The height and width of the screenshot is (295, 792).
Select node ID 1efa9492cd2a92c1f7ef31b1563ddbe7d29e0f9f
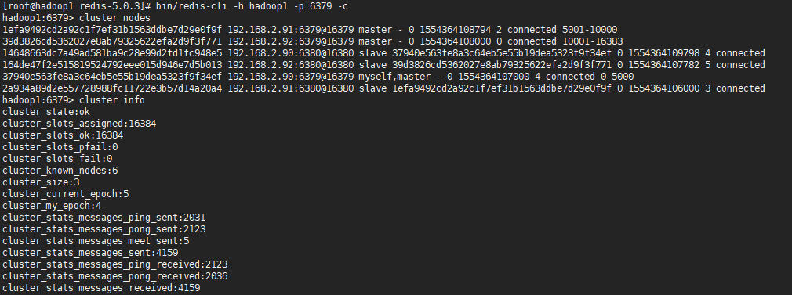[112, 30]
